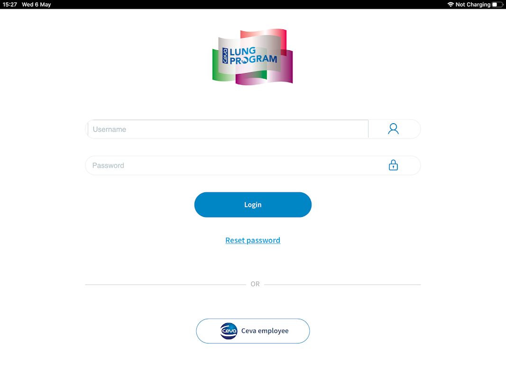Image resolution: width=506 pixels, height=379 pixels.
Task: Click the vertical Ceva badge in the logo
Action: click(225, 56)
